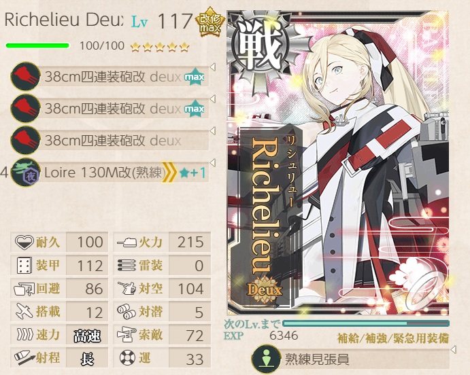Click the 補給/補強/緊急用装備 label
Screen dimensions: 470x375
tap(393, 338)
